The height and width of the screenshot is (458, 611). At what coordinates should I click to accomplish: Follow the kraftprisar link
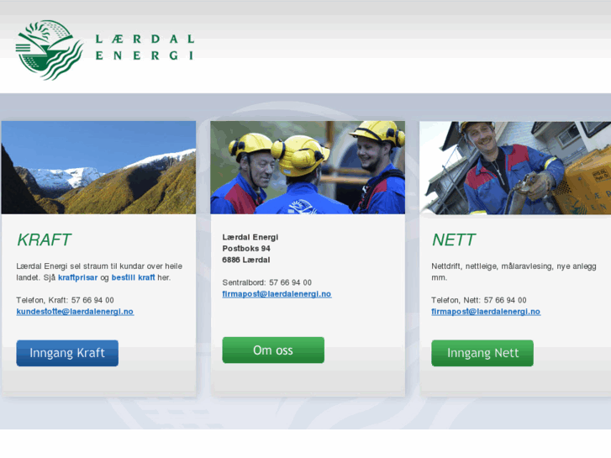click(x=78, y=277)
